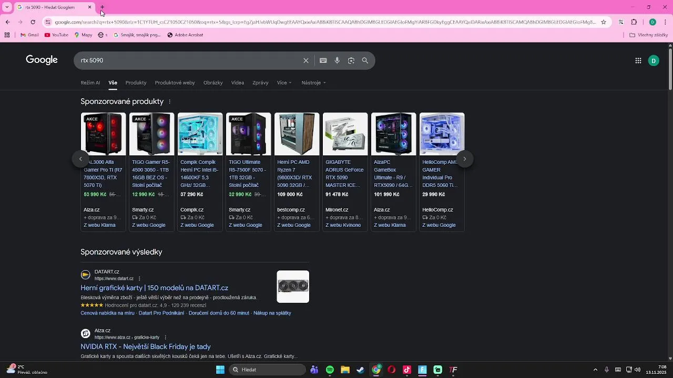Viewport: 673px width, 378px height.
Task: Open Alza.cz result options menu
Action: 165,338
